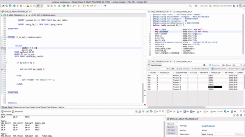This screenshot has width=245, height=137.
Task: Open the Z_ABAP_DEV_24 package link
Action: [208, 126]
